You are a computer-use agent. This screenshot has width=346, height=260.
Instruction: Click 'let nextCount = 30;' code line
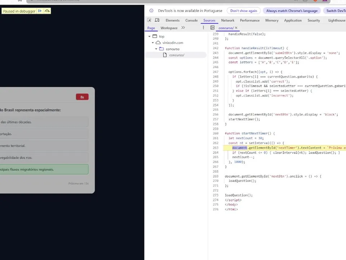pos(246,138)
